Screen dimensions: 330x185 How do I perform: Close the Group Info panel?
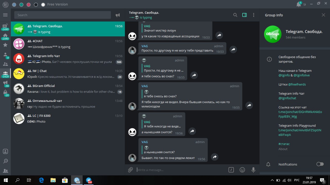click(323, 15)
